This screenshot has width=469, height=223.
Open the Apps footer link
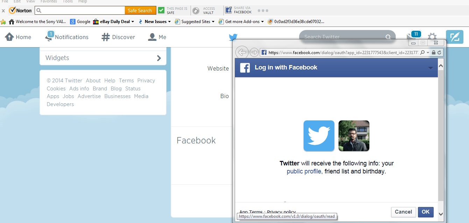point(53,96)
